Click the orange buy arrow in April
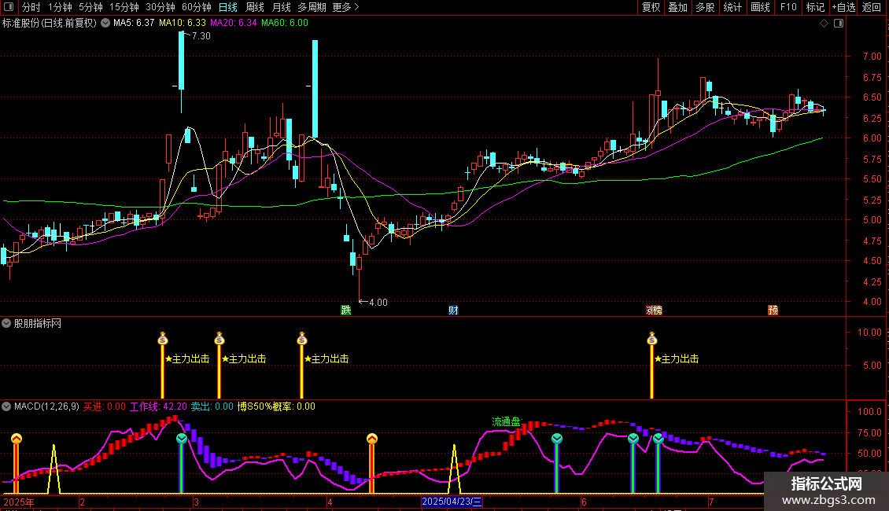This screenshot has width=889, height=511. click(x=372, y=439)
